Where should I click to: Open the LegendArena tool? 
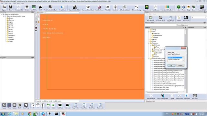(147, 8)
